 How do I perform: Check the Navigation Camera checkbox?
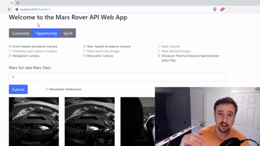[10, 56]
